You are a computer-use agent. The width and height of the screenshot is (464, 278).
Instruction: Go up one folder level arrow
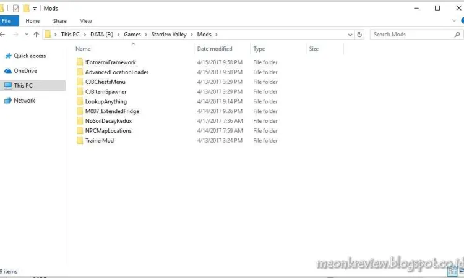click(x=37, y=34)
